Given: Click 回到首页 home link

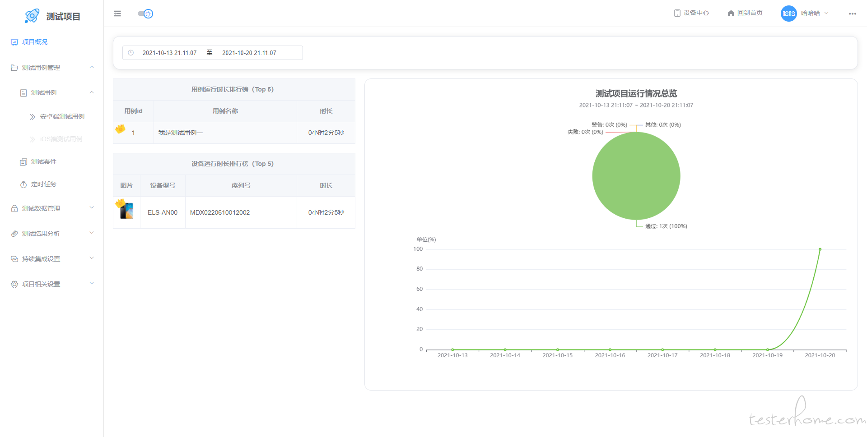Looking at the screenshot, I should click(745, 13).
